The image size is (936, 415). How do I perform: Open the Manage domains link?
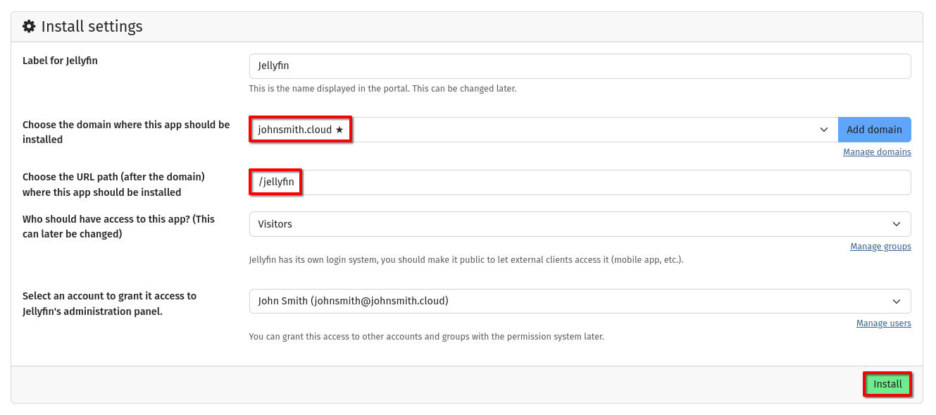(x=877, y=152)
